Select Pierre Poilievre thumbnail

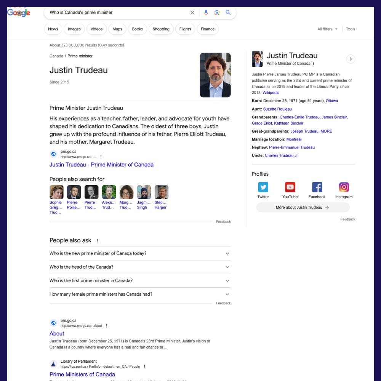tap(74, 192)
